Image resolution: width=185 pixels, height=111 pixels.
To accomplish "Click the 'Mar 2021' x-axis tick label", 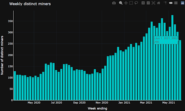I will 146,103.
